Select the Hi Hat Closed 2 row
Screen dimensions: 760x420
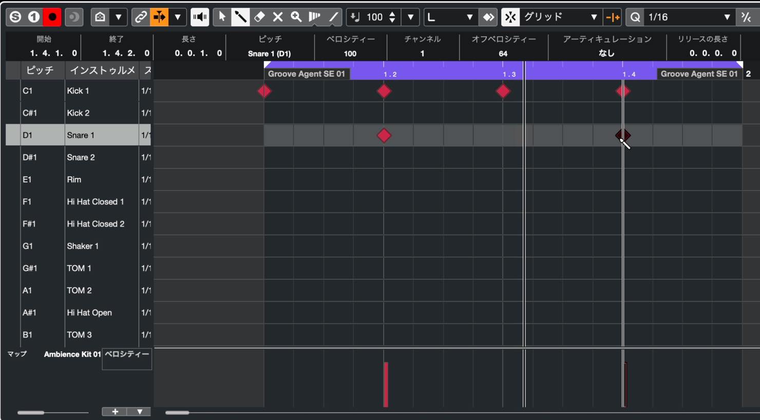(78, 224)
